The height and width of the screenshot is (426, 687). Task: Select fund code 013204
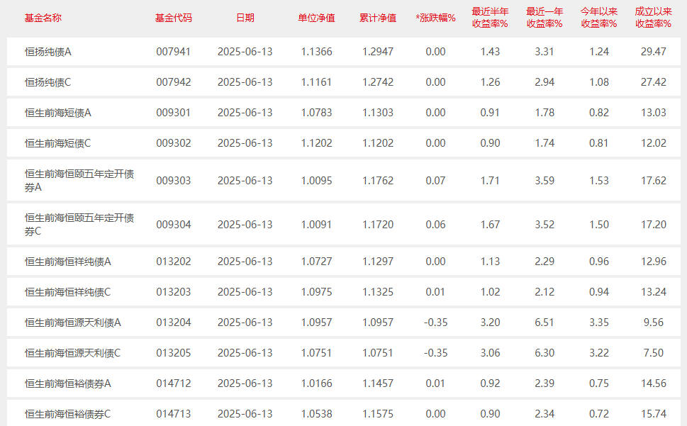point(174,323)
